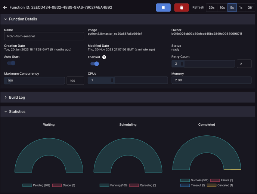The image size is (257, 194).
Task: Click the Completed gauge chart
Action: tap(207, 153)
